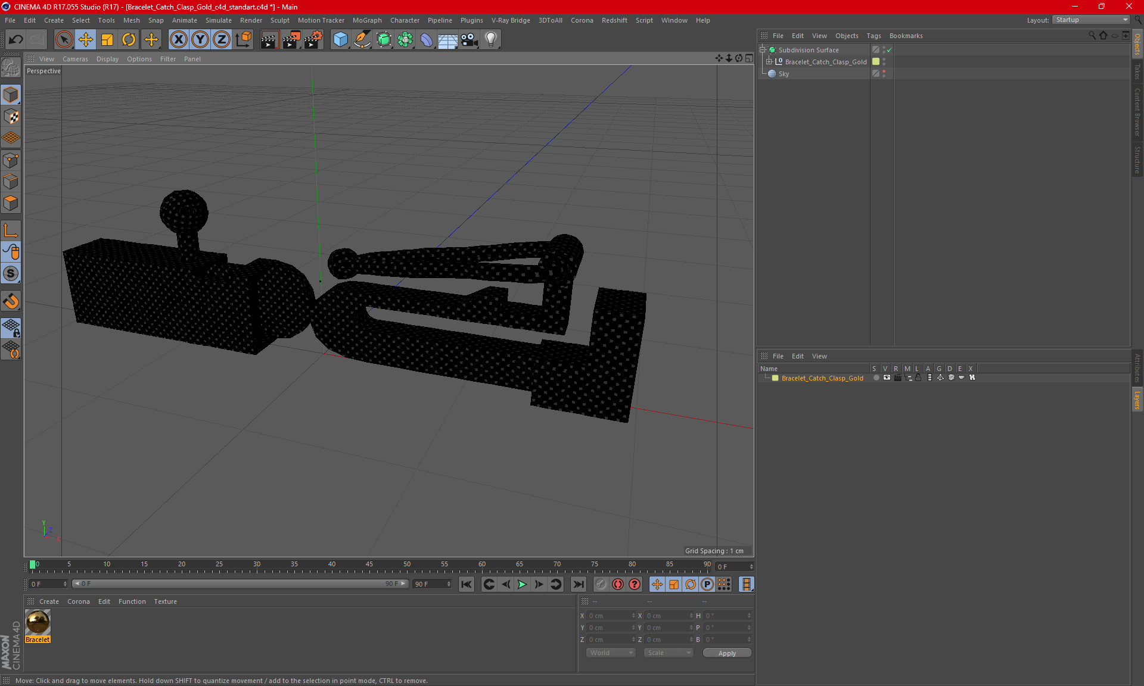Open Objects panel Tags menu
The height and width of the screenshot is (686, 1144).
click(873, 36)
